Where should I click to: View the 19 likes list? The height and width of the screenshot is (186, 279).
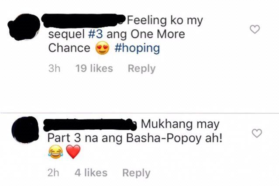tap(94, 69)
